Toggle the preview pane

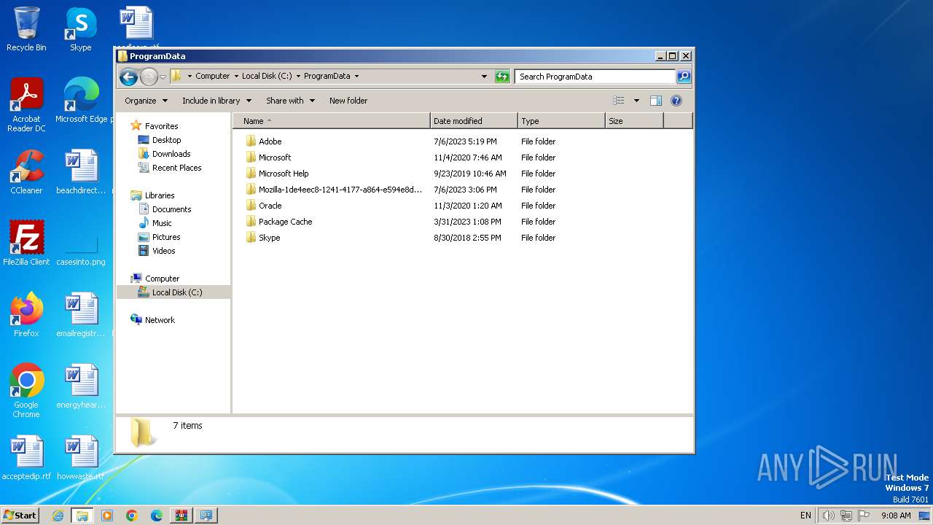656,101
